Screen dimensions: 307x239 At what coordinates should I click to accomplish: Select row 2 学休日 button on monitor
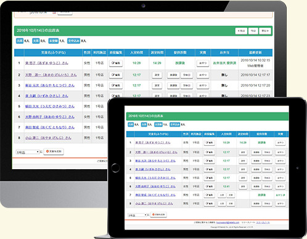tap(187, 75)
